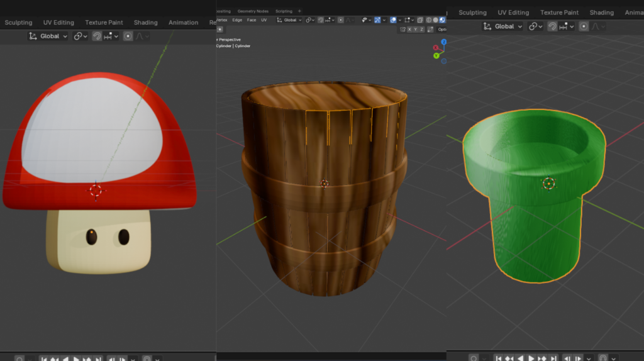Image resolution: width=644 pixels, height=361 pixels.
Task: Toggle the show gizmo icon
Action: [x=377, y=20]
